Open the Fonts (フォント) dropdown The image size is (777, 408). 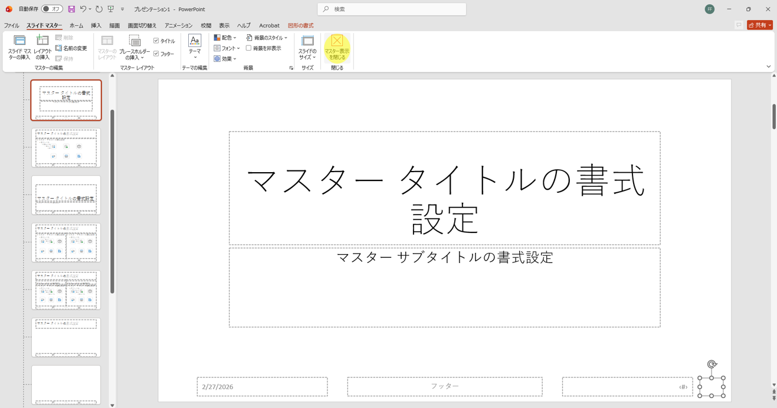pos(227,48)
